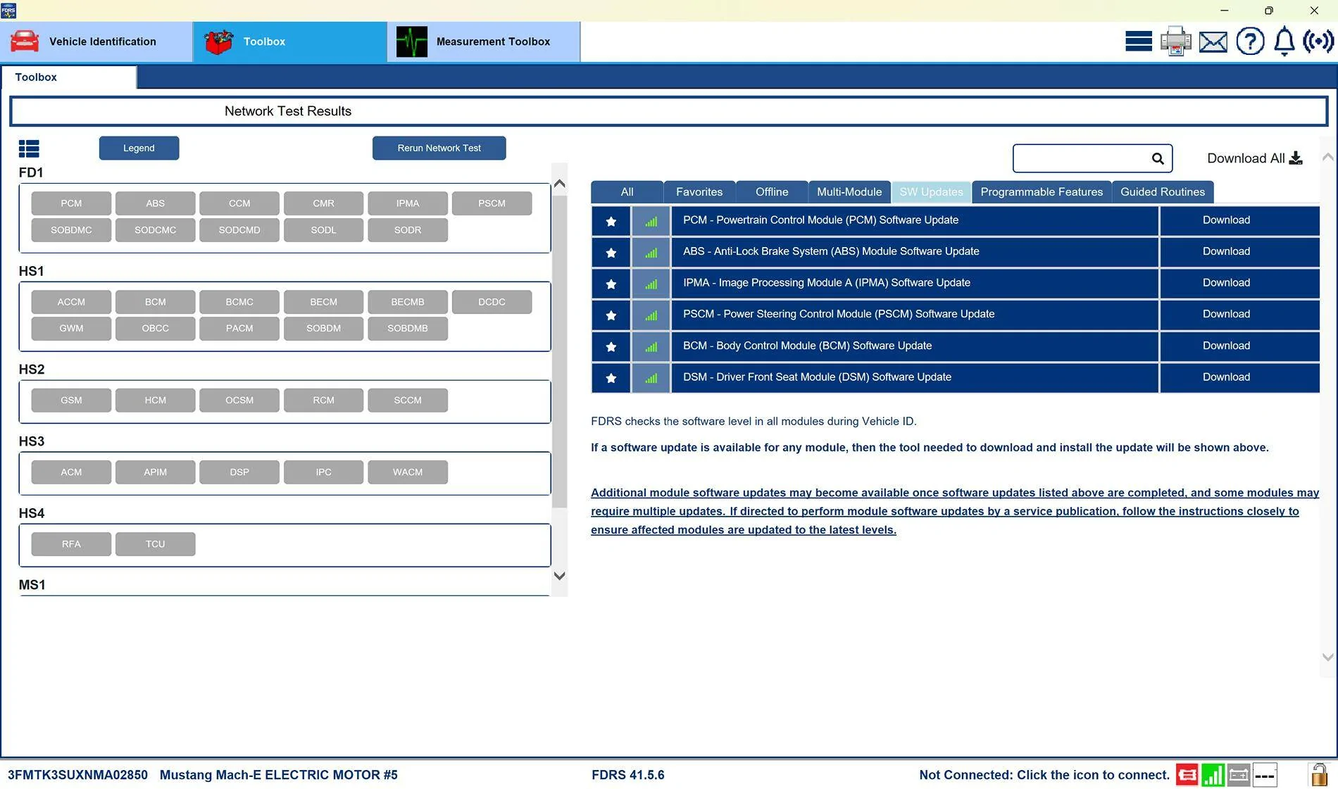Toggle favorite star for BCM software update
The width and height of the screenshot is (1338, 789).
(x=611, y=346)
